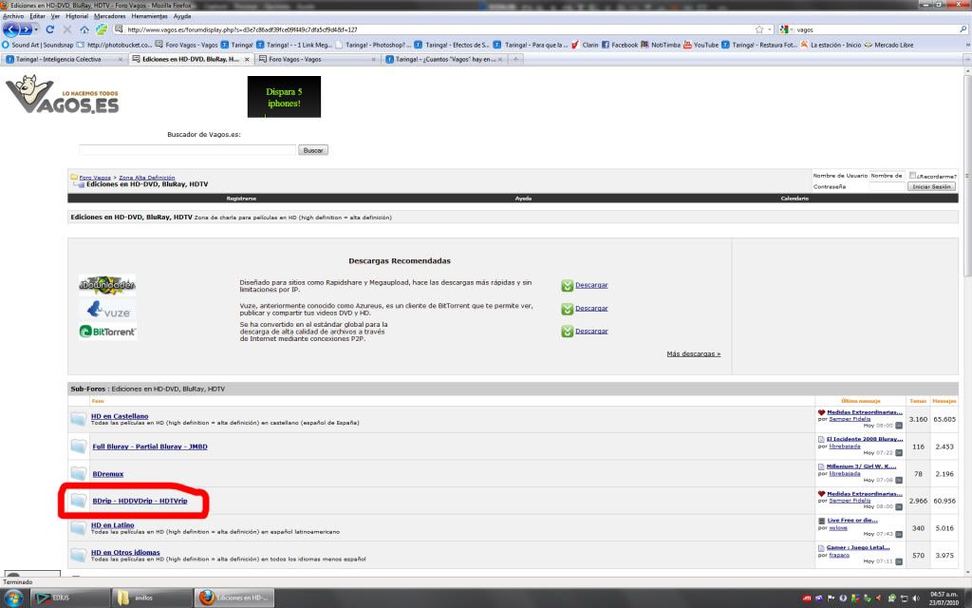Click the BitTorrent logo

pos(107,332)
